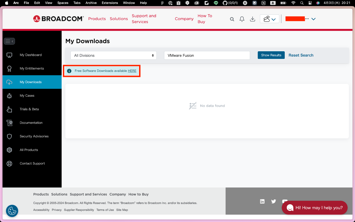Click Spotlight search icon in menu bar
Viewport: 355px width, 222px height.
pyautogui.click(x=302, y=3)
